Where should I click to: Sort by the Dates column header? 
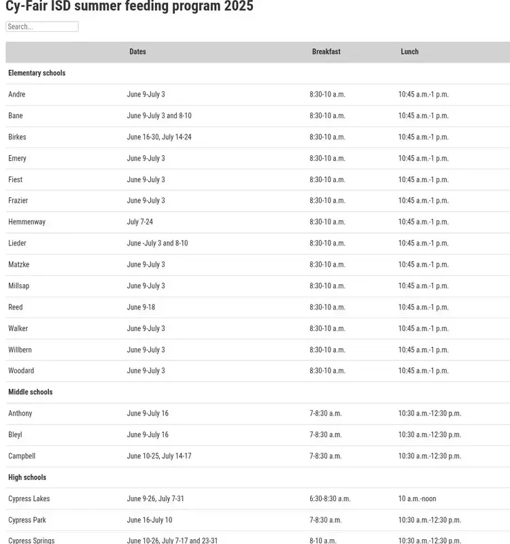[x=137, y=52]
